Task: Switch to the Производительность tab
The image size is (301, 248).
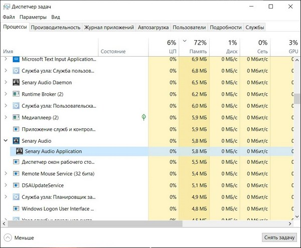Action: point(55,27)
